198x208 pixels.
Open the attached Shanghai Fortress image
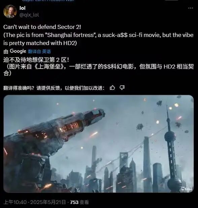[x=99, y=144]
